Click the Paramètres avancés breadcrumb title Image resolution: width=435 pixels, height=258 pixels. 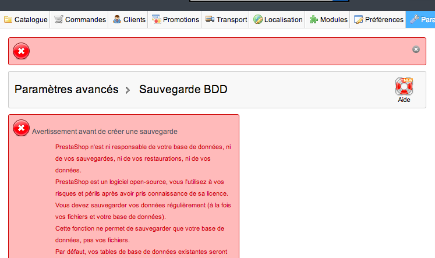66,89
